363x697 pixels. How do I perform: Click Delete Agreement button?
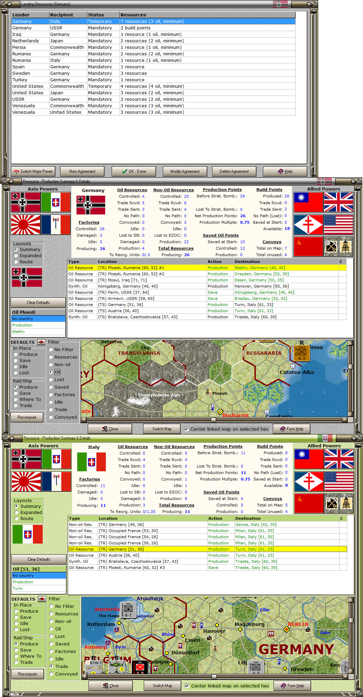(234, 171)
